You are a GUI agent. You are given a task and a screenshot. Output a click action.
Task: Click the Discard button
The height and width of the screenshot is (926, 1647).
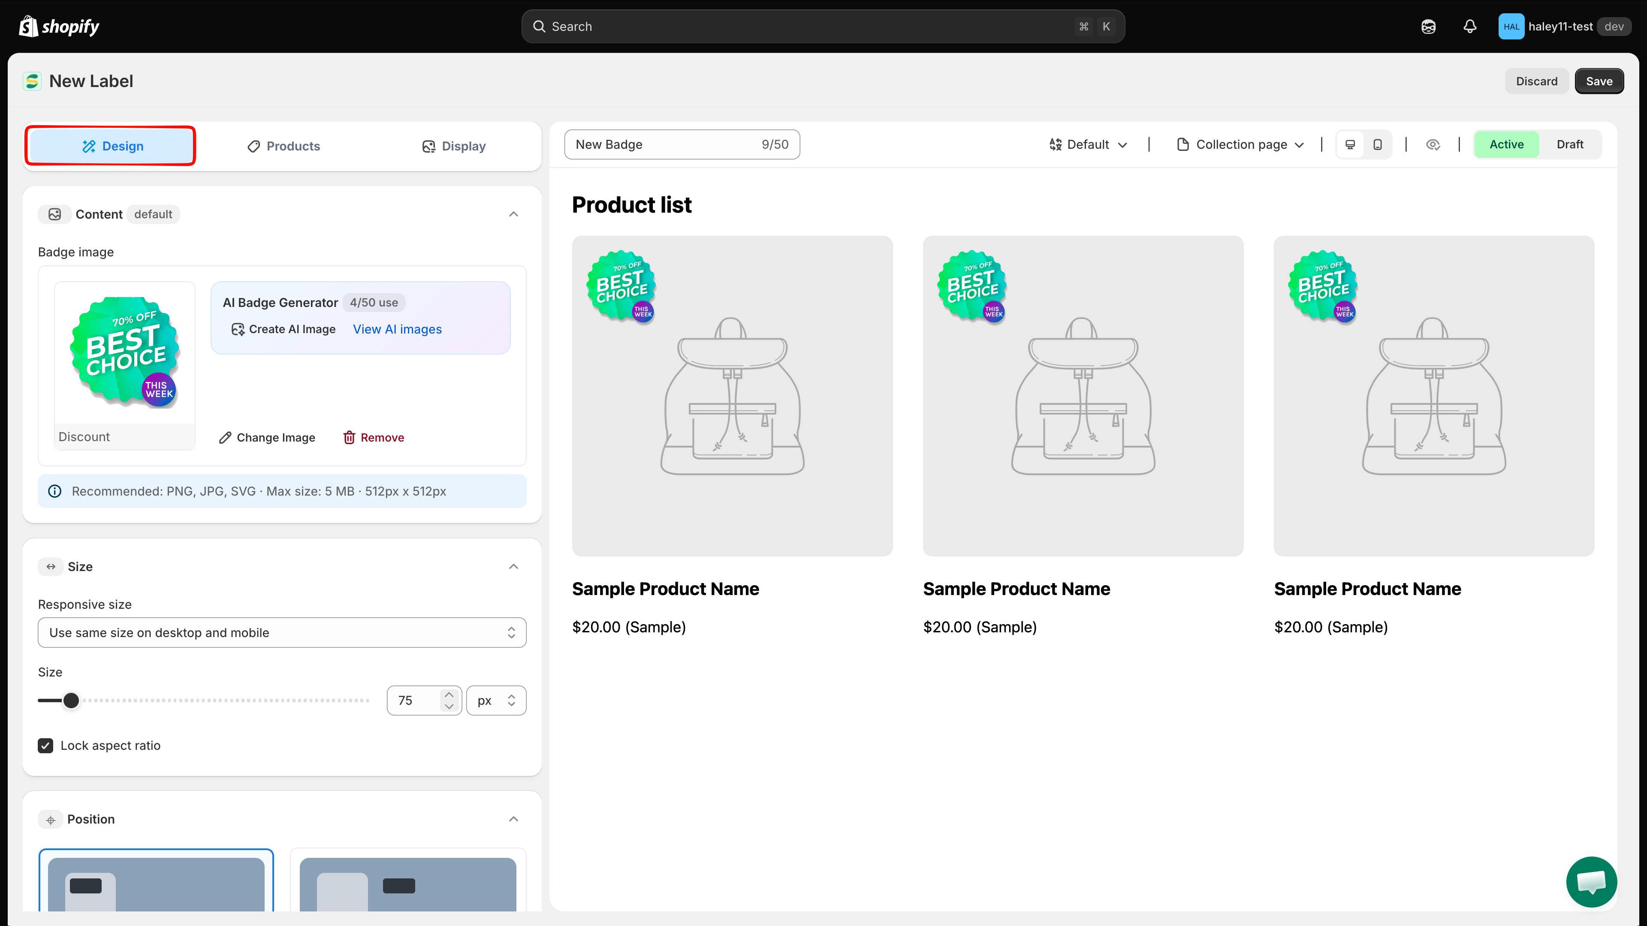(1536, 81)
